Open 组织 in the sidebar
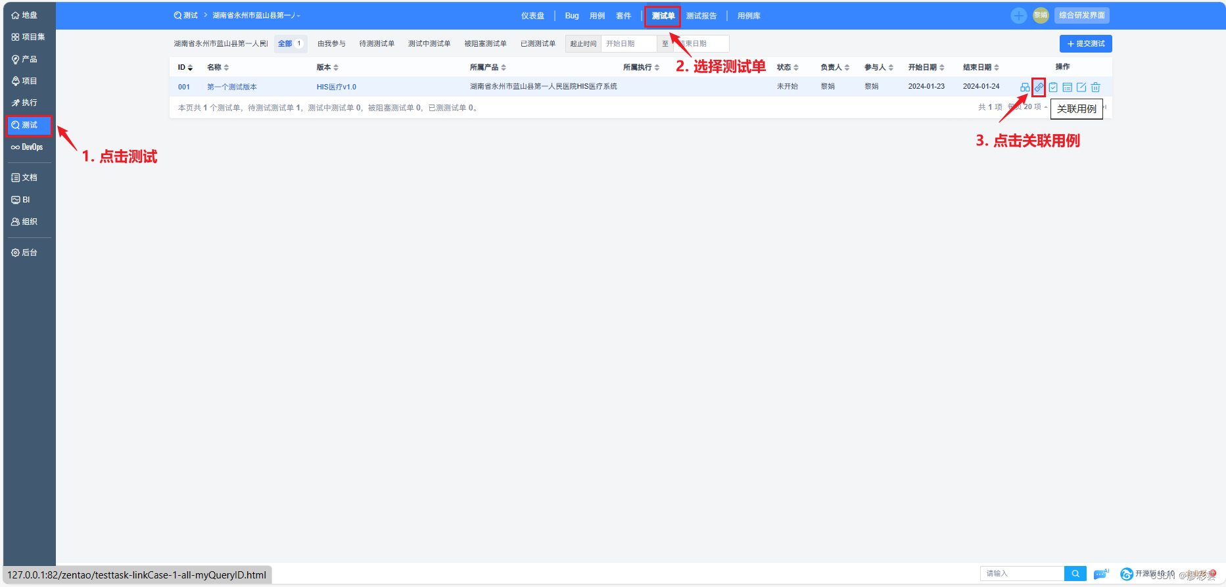This screenshot has width=1226, height=587. [x=24, y=222]
